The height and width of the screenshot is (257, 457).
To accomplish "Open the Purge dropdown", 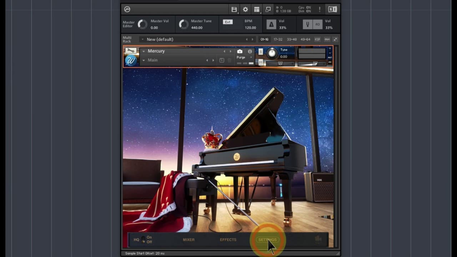I will click(244, 57).
